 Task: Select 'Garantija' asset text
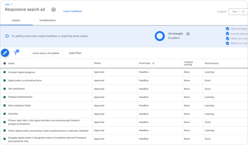13,114
